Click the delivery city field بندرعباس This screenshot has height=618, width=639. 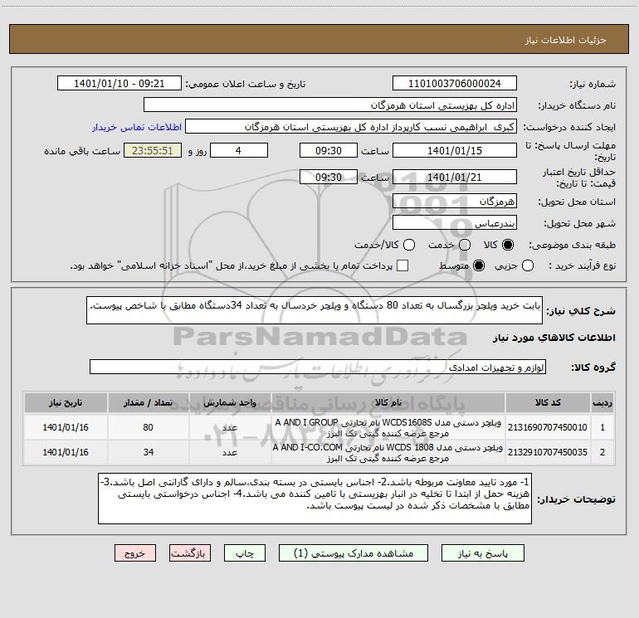pyautogui.click(x=455, y=223)
